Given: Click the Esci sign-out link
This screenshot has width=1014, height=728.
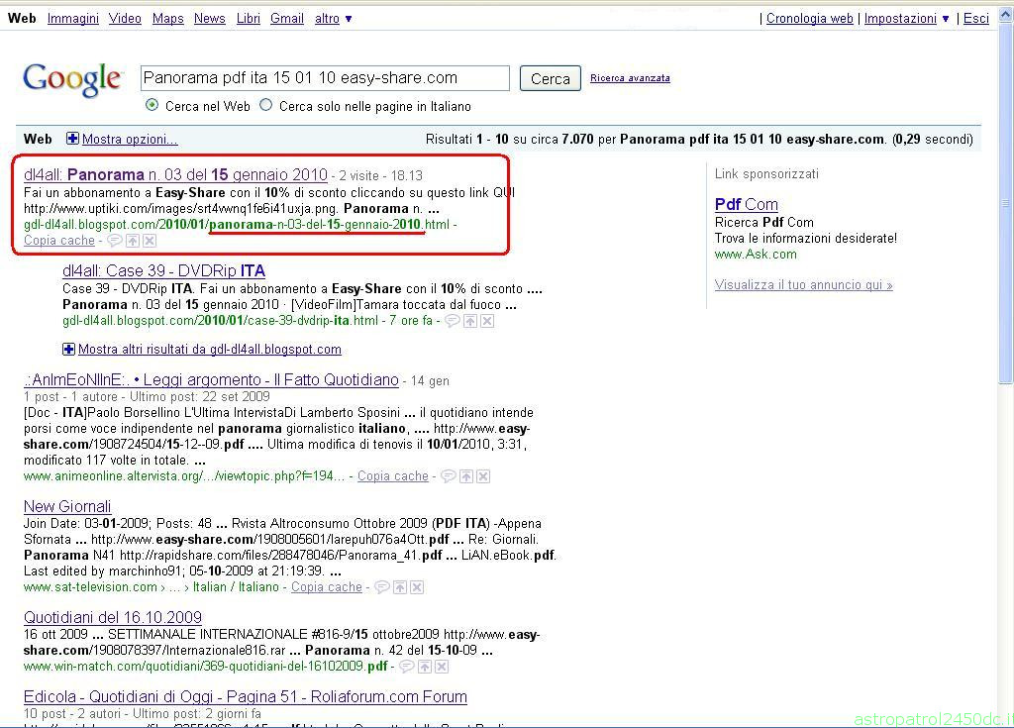Looking at the screenshot, I should click(975, 19).
